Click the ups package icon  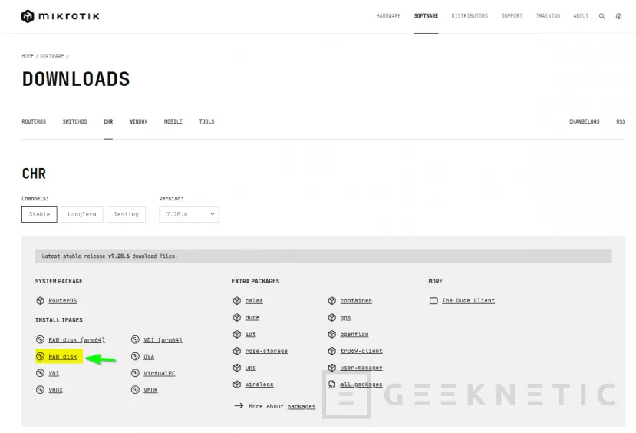point(237,368)
